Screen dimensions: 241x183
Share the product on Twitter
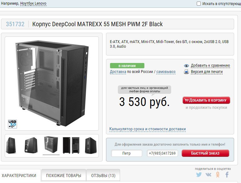(x=199, y=175)
